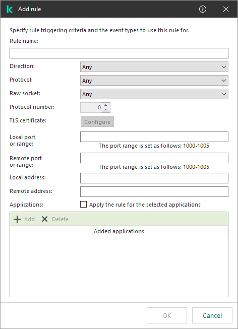The height and width of the screenshot is (329, 238).
Task: Enable Apply the rule for selected applications
Action: [x=83, y=205]
